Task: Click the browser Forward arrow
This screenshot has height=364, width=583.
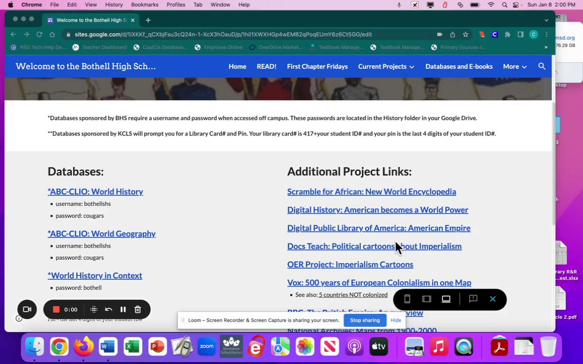Action: click(26, 34)
